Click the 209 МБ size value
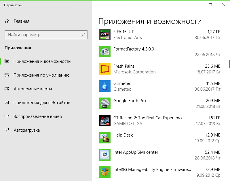This screenshot has width=230, height=181. (x=213, y=101)
